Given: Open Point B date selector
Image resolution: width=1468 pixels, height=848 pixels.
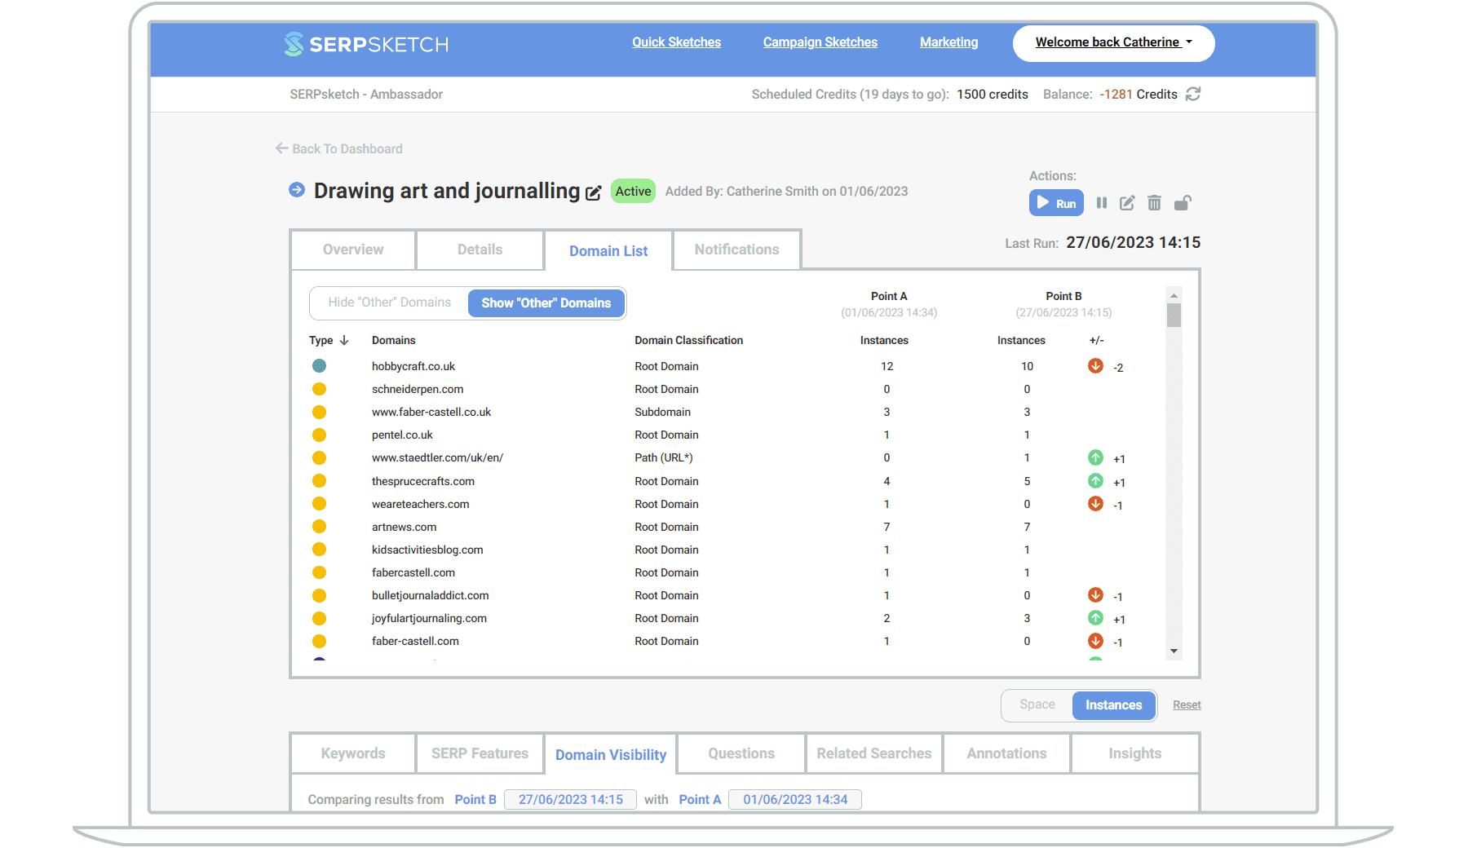Looking at the screenshot, I should pyautogui.click(x=570, y=799).
